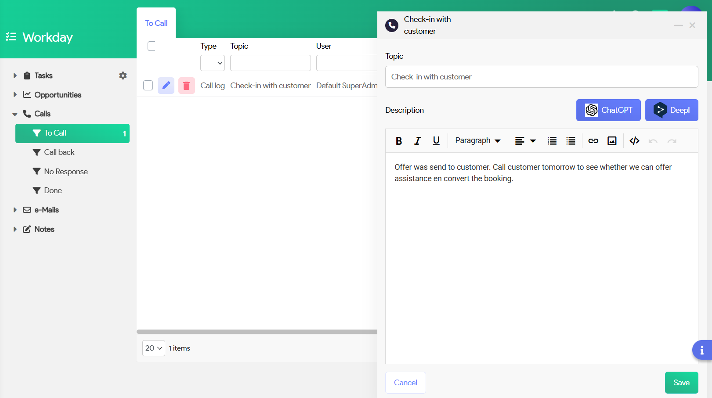
Task: Select the Check-in with customer row checkbox
Action: click(148, 86)
